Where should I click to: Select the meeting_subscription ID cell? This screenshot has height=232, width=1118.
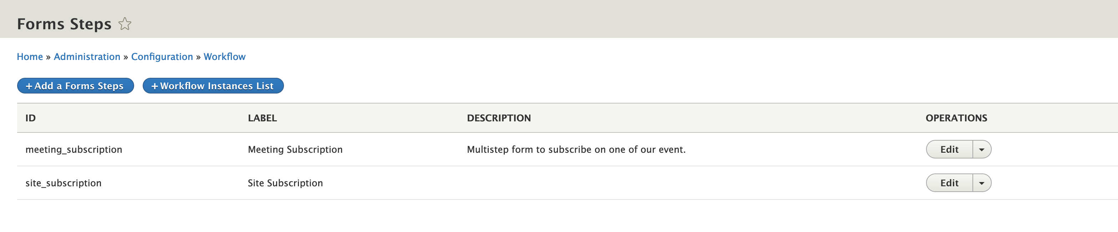74,150
